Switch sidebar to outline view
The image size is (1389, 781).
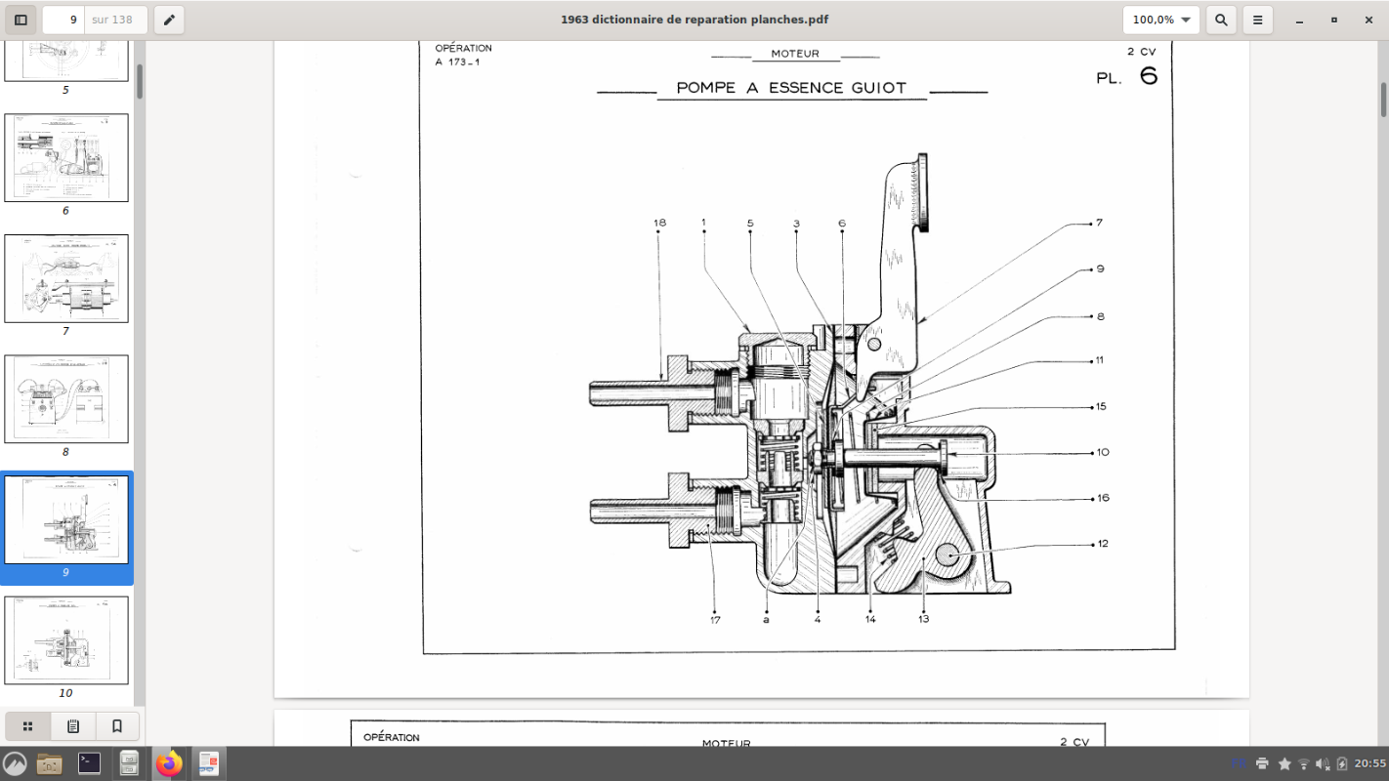(72, 726)
